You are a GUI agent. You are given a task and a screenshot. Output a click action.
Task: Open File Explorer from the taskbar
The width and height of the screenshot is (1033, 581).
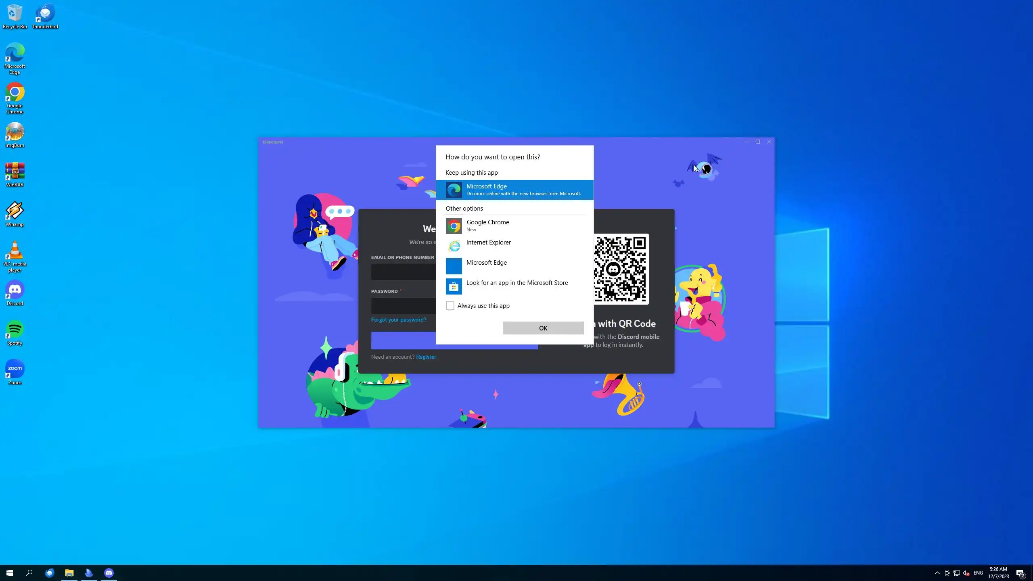[x=69, y=573]
